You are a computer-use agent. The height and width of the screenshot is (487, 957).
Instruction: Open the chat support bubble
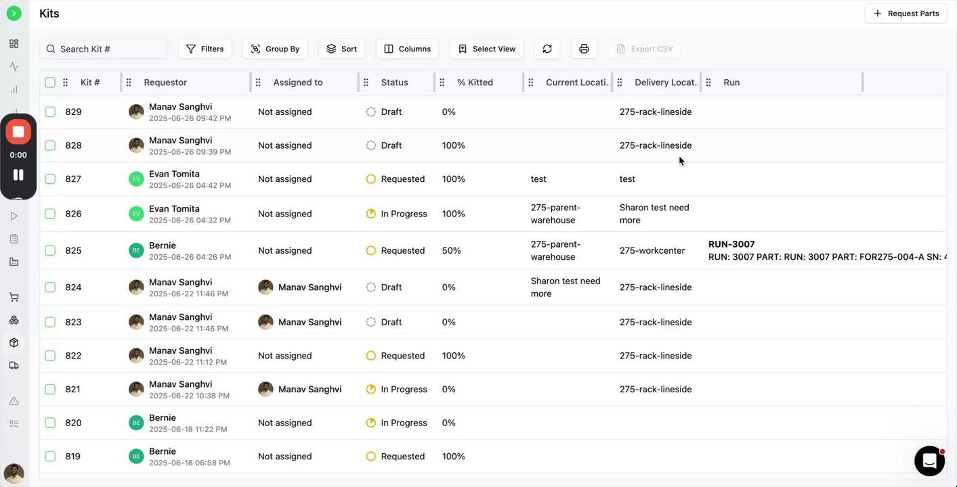929,461
